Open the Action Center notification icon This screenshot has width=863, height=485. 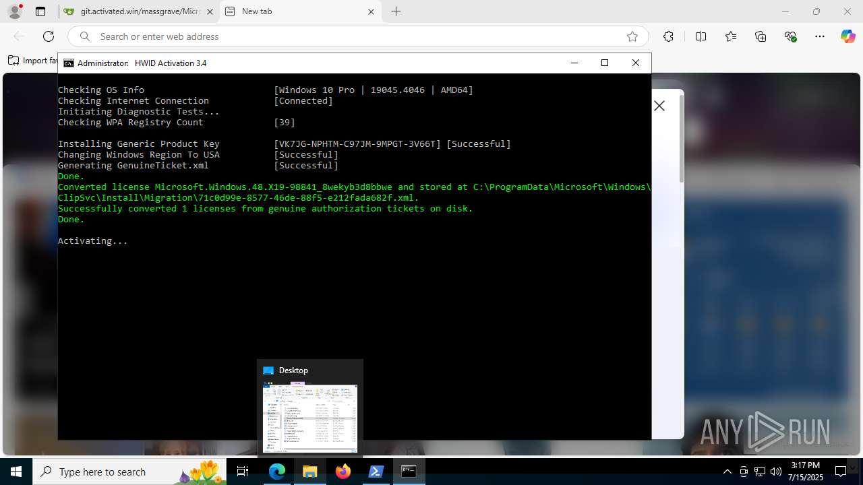tap(841, 472)
